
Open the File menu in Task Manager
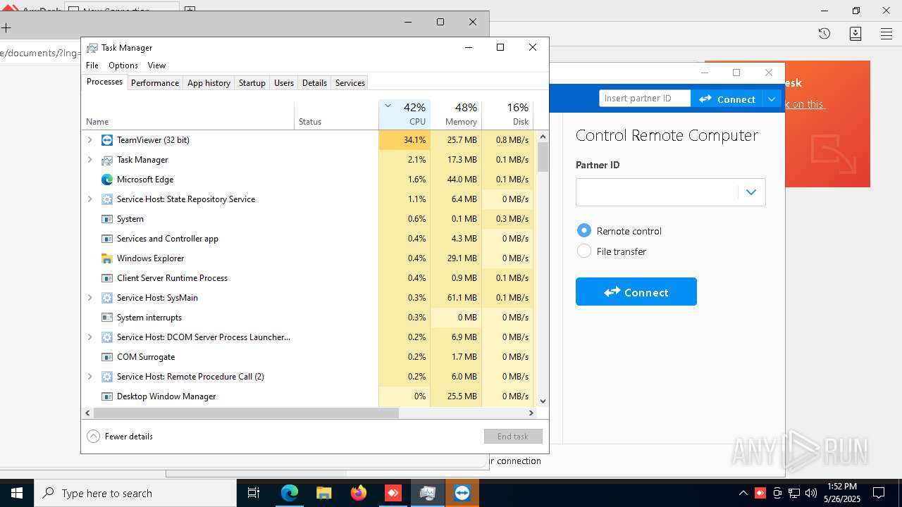click(x=92, y=65)
